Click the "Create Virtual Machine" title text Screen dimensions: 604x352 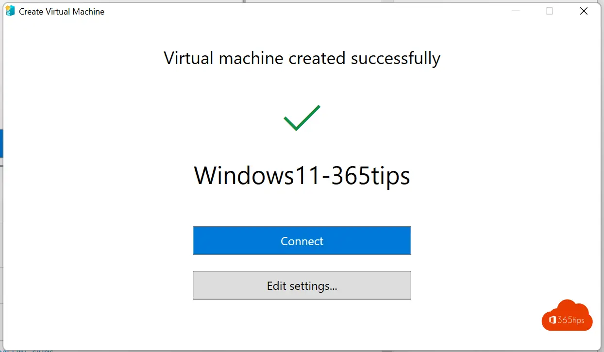tap(62, 12)
